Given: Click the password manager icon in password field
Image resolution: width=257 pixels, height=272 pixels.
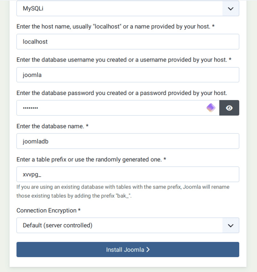Looking at the screenshot, I should click(x=211, y=108).
